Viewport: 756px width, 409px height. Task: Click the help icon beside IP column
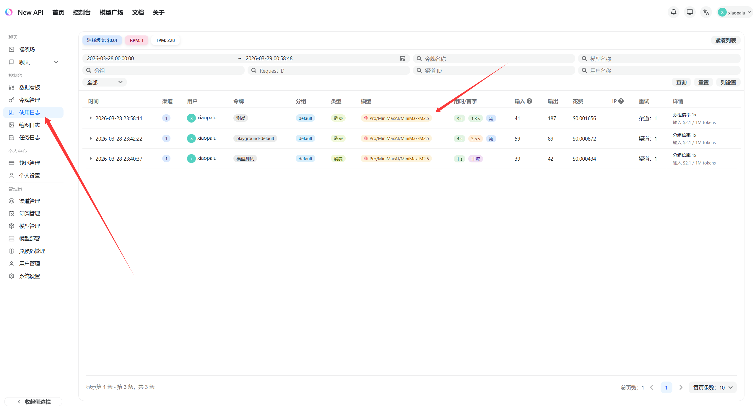tap(621, 101)
